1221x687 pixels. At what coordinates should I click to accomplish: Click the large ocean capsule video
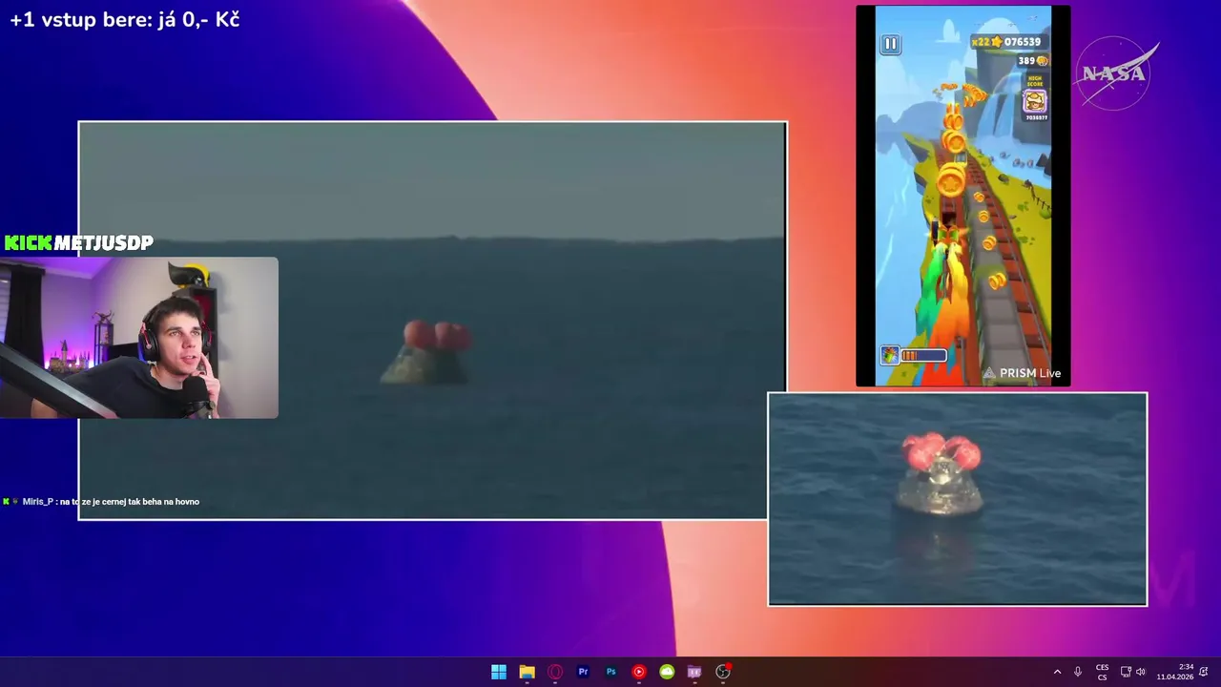[x=432, y=321]
